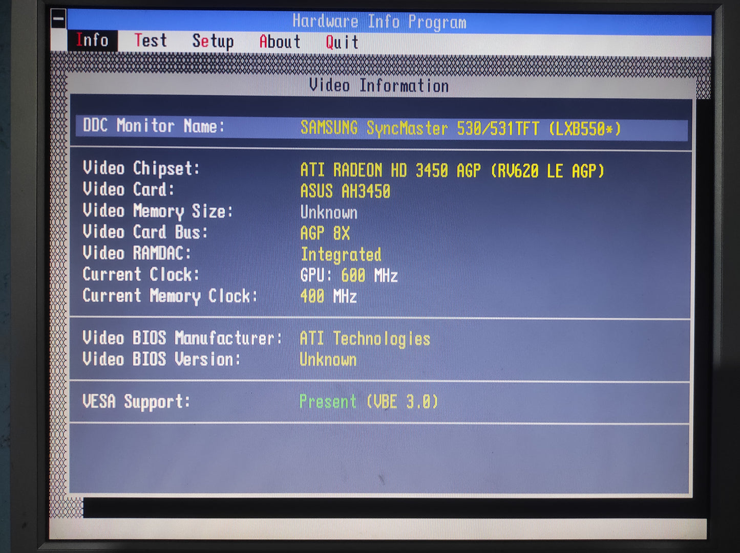
Task: Select the Video RAMDAC label
Action: (x=137, y=253)
